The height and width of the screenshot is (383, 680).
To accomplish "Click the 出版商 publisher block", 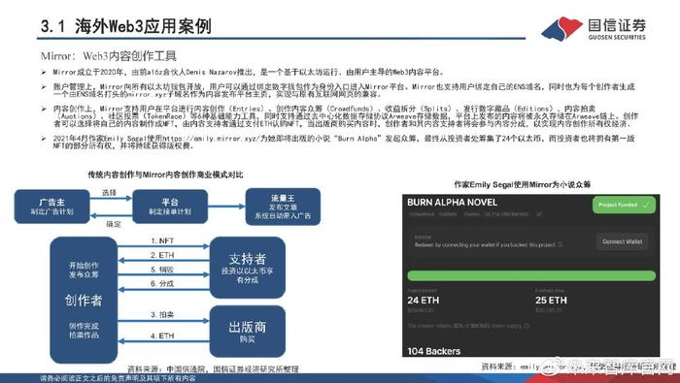I will (x=247, y=331).
